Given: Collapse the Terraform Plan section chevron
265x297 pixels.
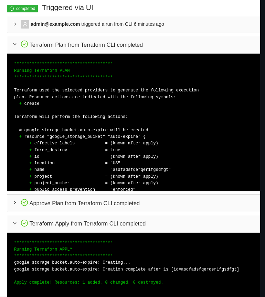Looking at the screenshot, I should [x=15, y=44].
